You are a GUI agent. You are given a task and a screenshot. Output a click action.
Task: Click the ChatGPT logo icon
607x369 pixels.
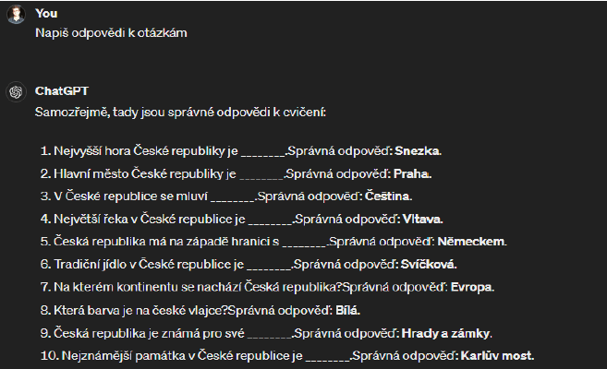click(x=15, y=92)
